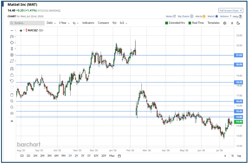The image size is (249, 164).
Task: Open MAT.BZ series more options dots
Action: coord(24,30)
